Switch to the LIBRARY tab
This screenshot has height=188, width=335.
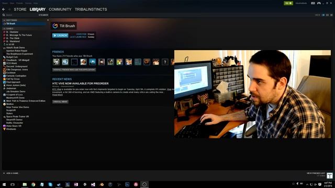point(38,9)
